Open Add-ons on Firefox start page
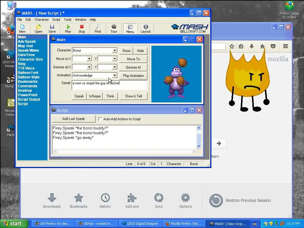Screen dimensions: 304x228 point(132,201)
